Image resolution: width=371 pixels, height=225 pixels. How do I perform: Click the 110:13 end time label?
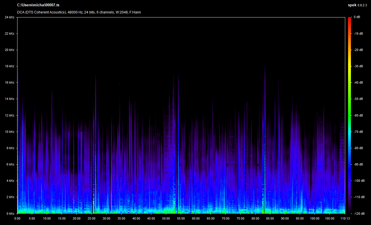pos(345,218)
